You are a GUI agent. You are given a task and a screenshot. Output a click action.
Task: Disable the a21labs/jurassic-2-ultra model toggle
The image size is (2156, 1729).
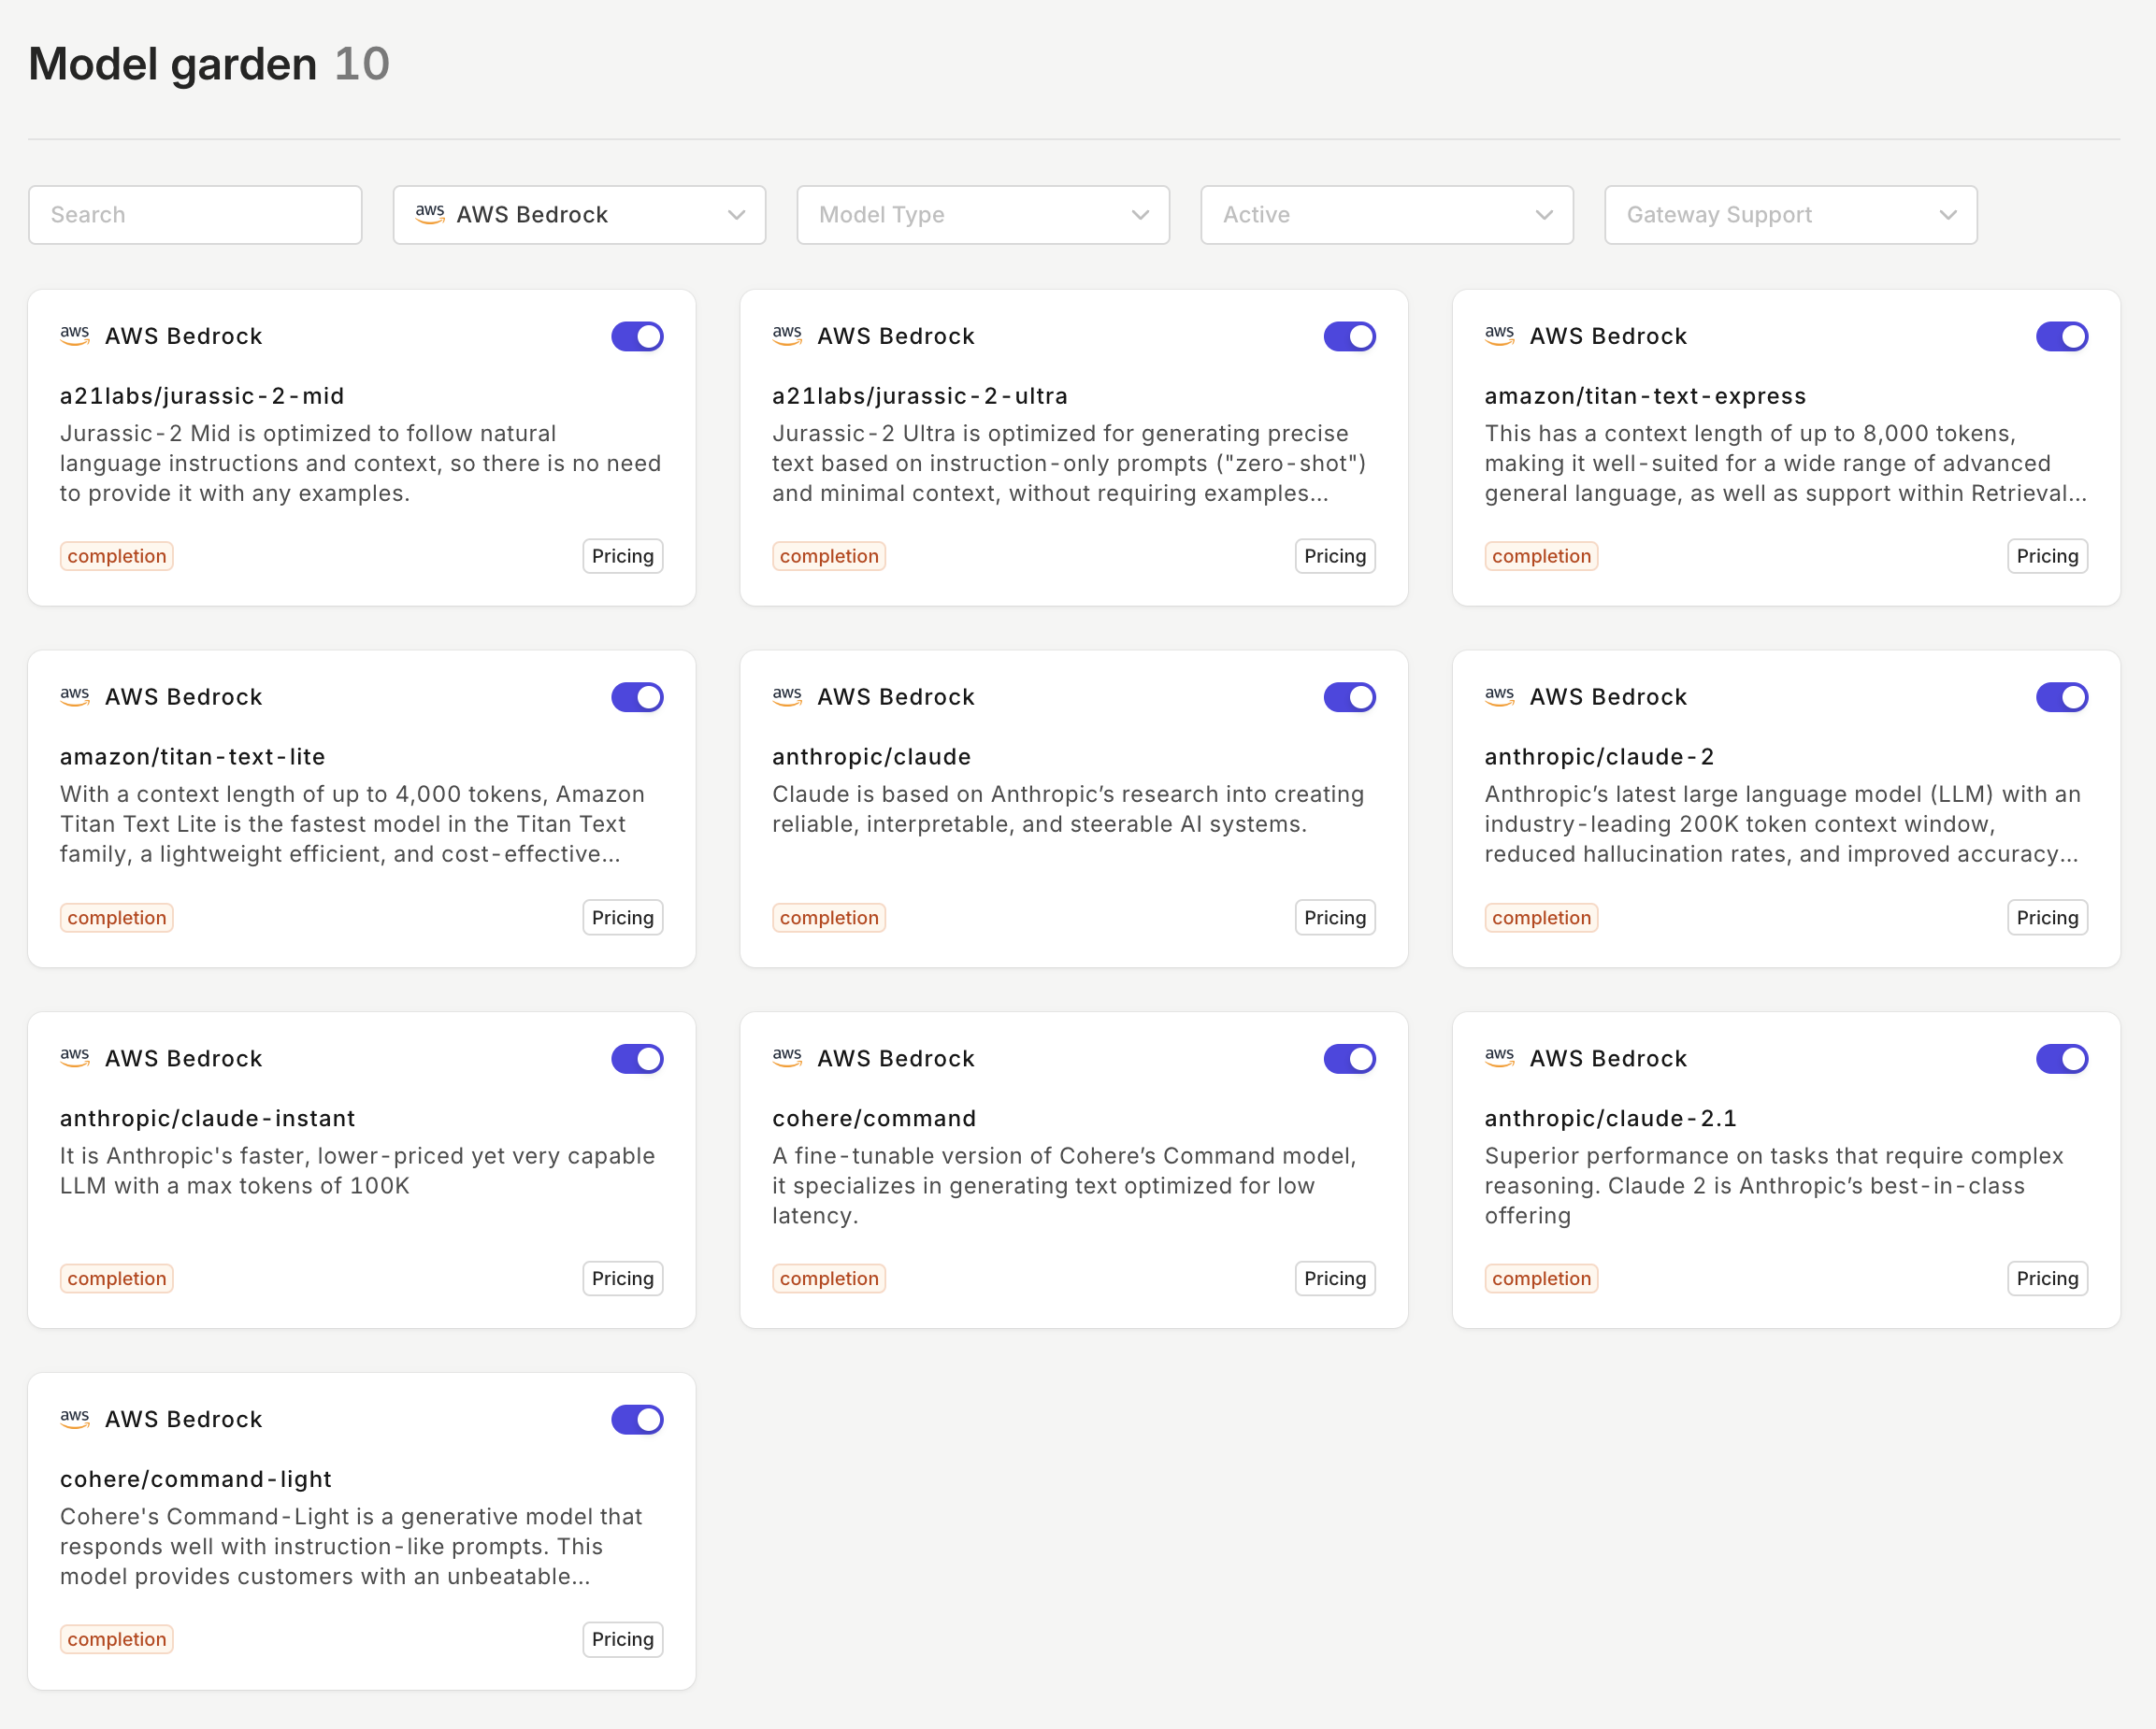1349,336
